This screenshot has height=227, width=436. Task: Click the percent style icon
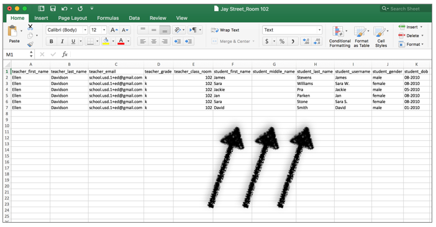(282, 42)
